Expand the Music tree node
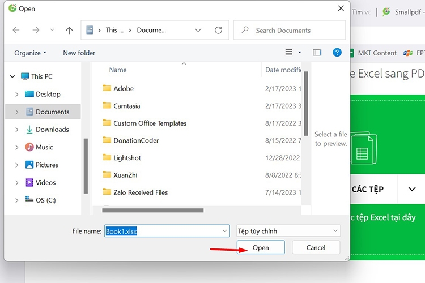Viewport: 425px width, 283px height. click(17, 147)
